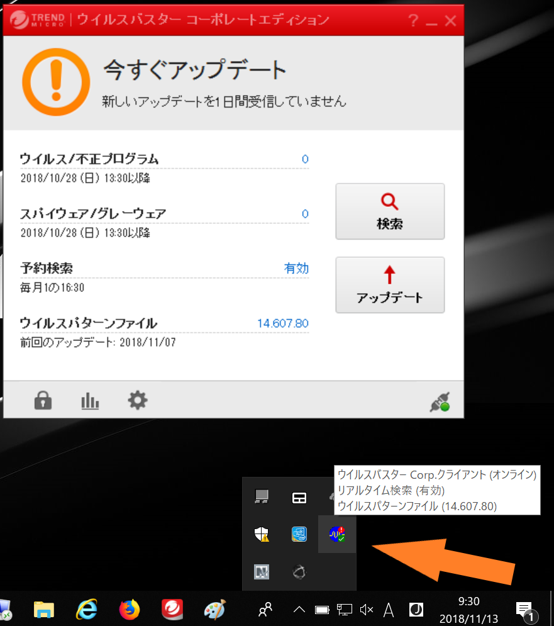Click the connection status plug icon

coord(440,401)
